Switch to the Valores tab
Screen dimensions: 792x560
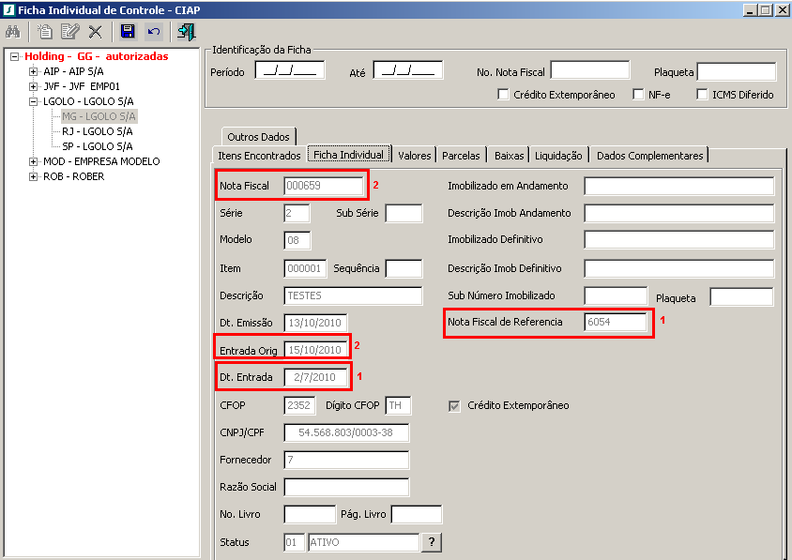click(x=414, y=156)
